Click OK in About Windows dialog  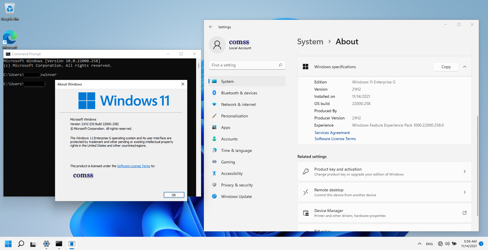coord(174,195)
